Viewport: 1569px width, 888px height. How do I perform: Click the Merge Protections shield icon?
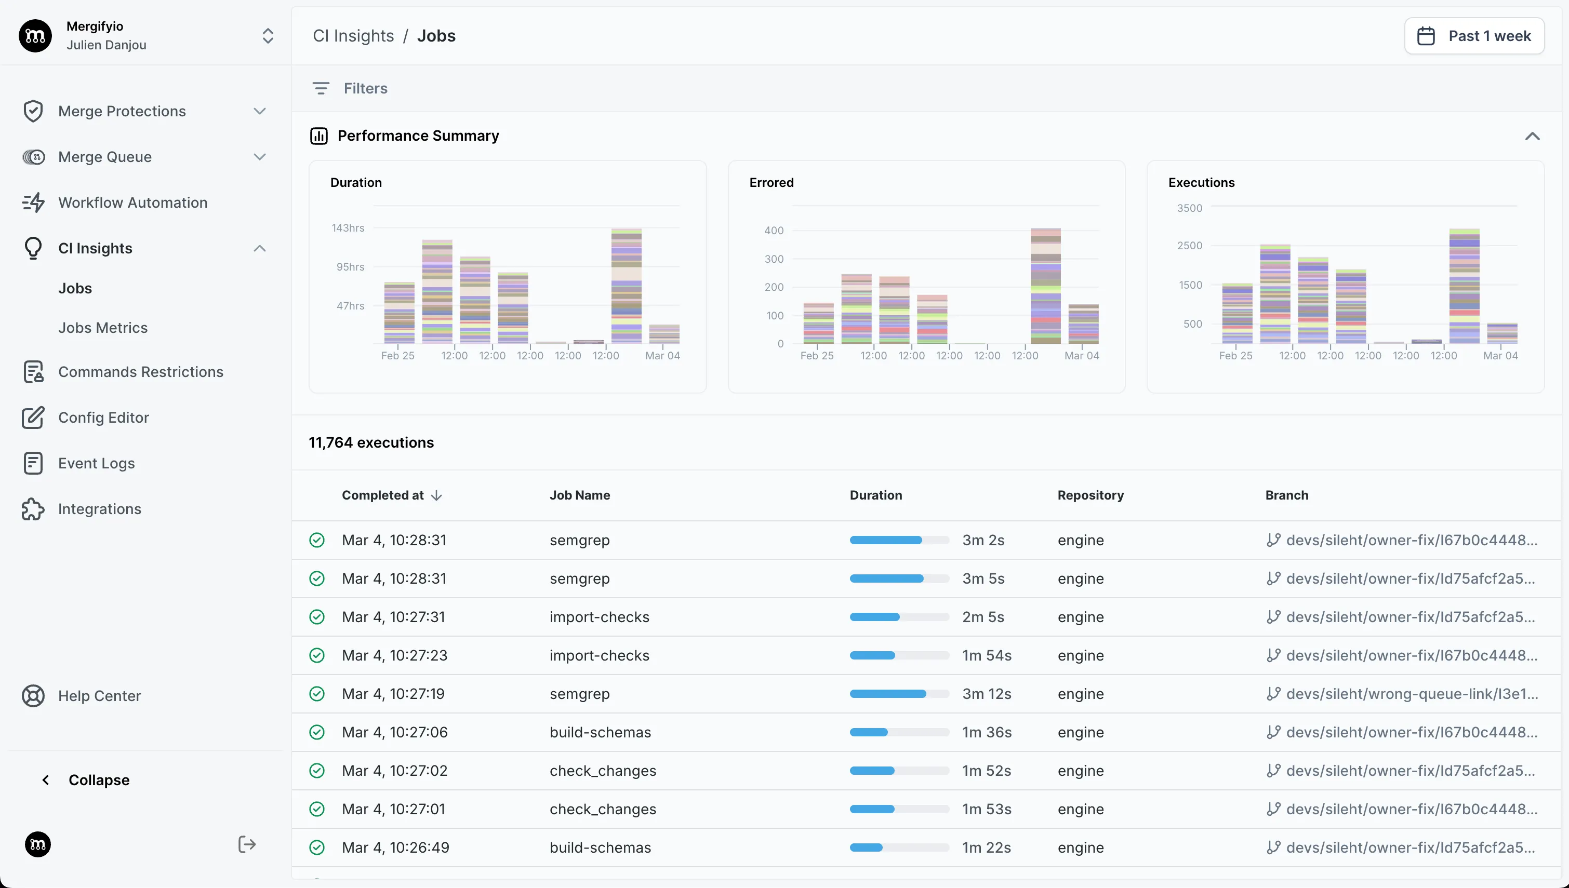33,111
